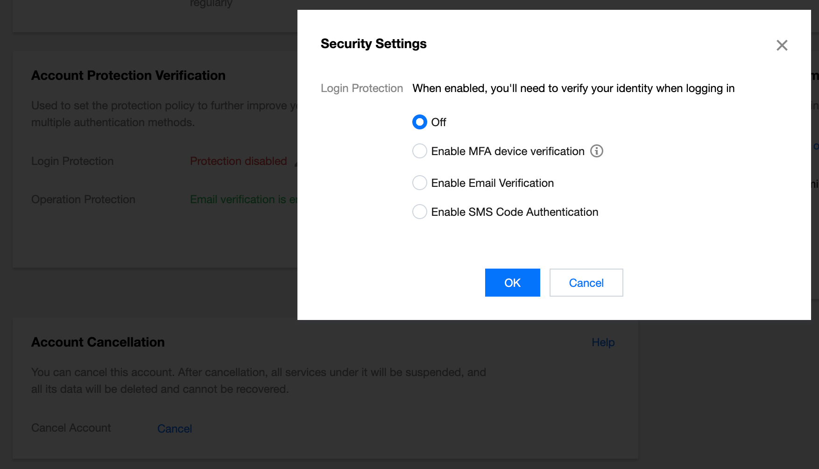
Task: Click the gray Login Protection label inside dialog
Action: [x=361, y=88]
